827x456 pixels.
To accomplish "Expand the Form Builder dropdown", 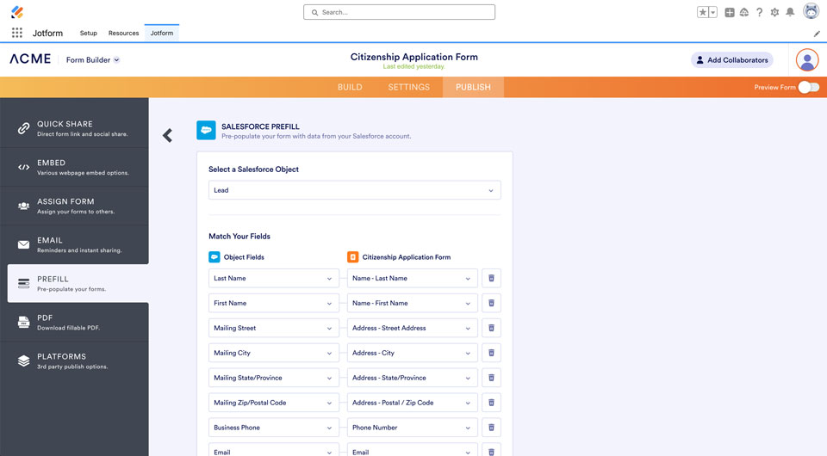I will point(93,60).
